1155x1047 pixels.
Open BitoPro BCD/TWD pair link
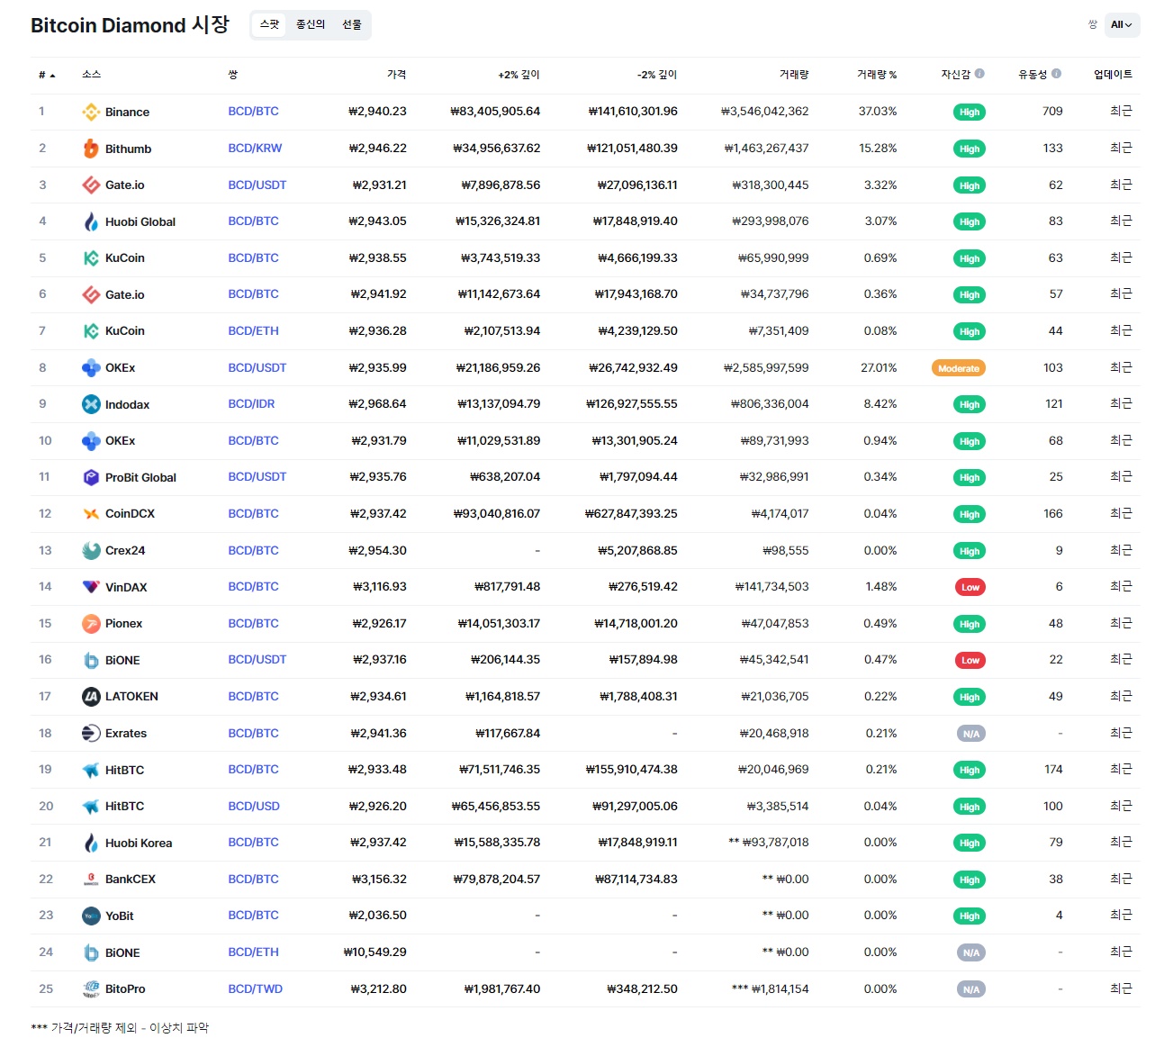(x=255, y=988)
